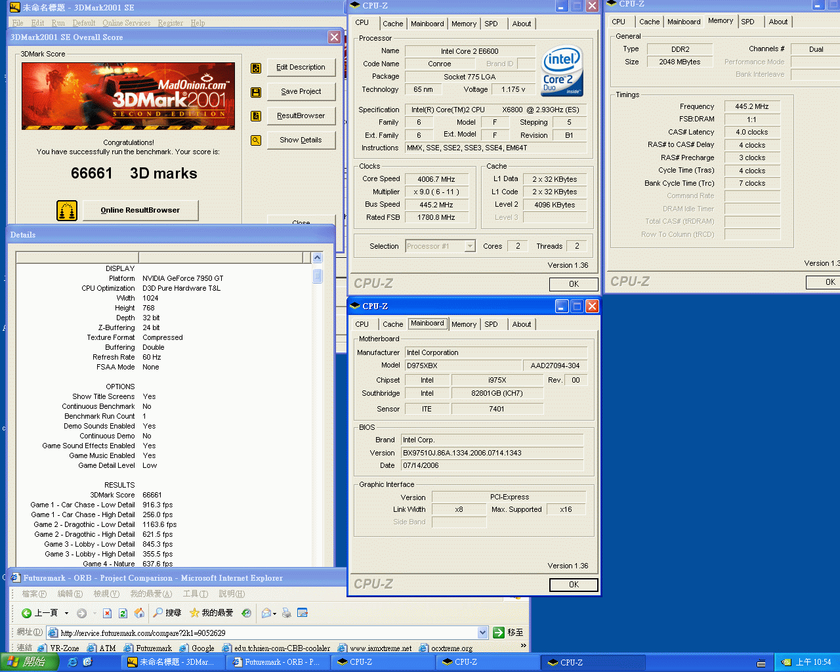Click the Internet Explorer Edit page icon

(x=303, y=613)
